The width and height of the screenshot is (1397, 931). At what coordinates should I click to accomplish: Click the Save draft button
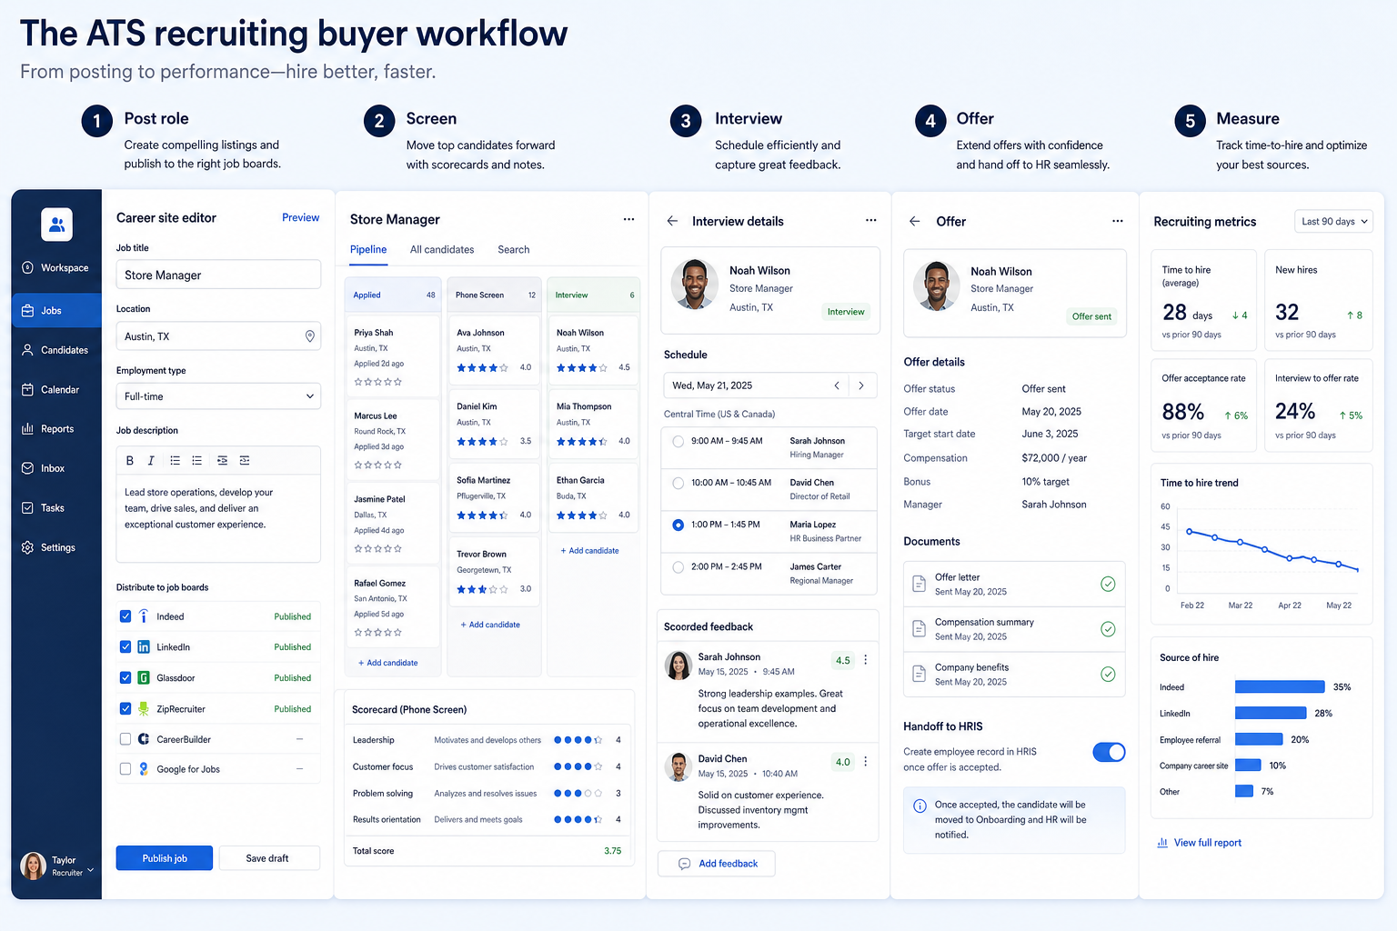point(267,858)
